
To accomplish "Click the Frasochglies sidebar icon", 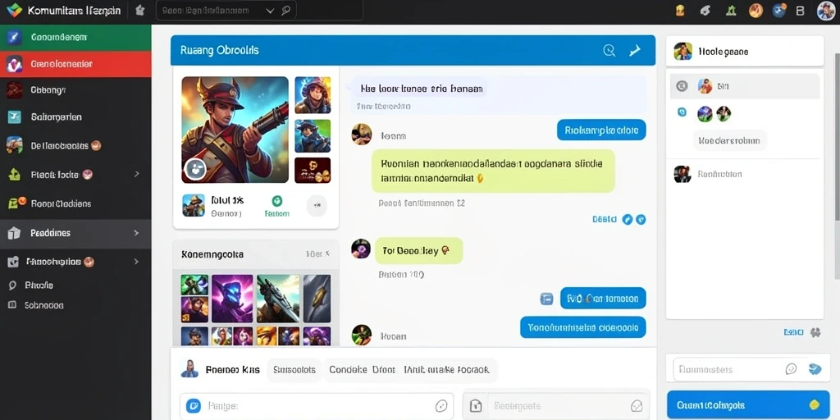I will [x=13, y=262].
